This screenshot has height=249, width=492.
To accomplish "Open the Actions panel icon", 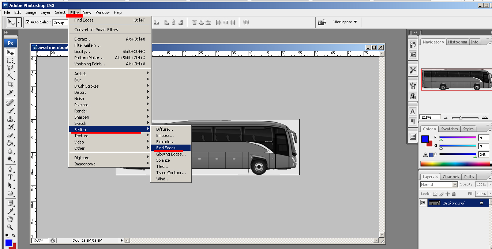I will point(413,55).
